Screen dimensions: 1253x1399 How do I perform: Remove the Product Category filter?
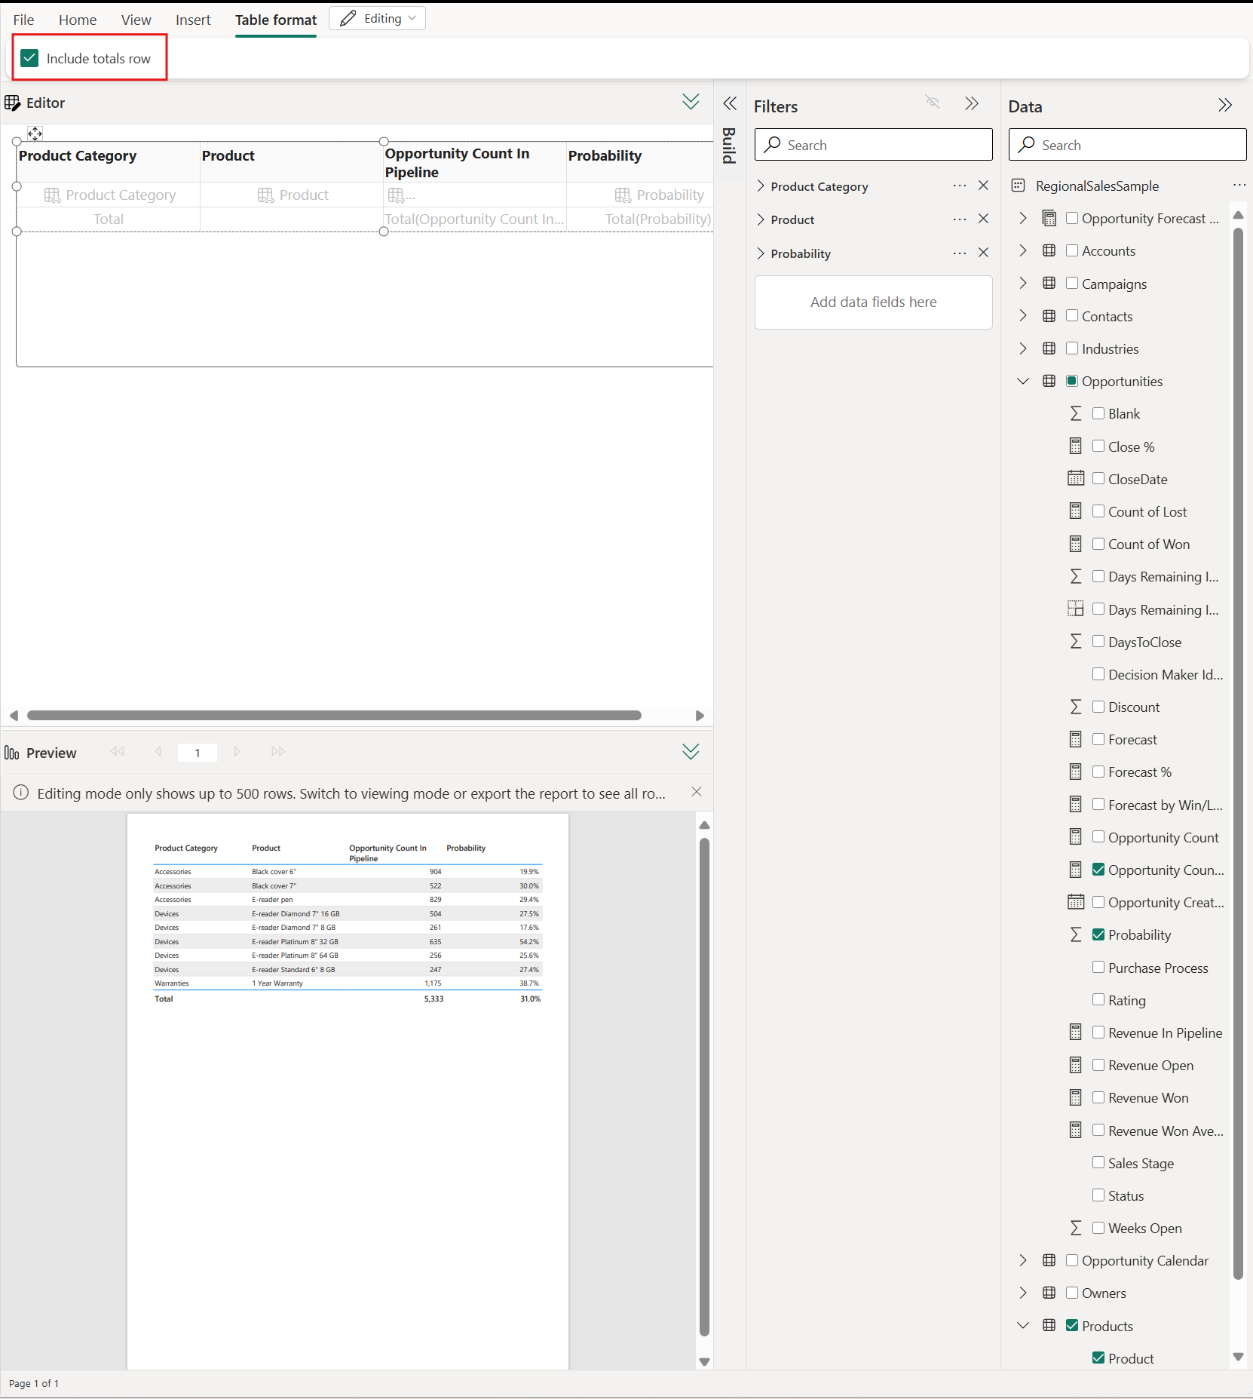[983, 186]
